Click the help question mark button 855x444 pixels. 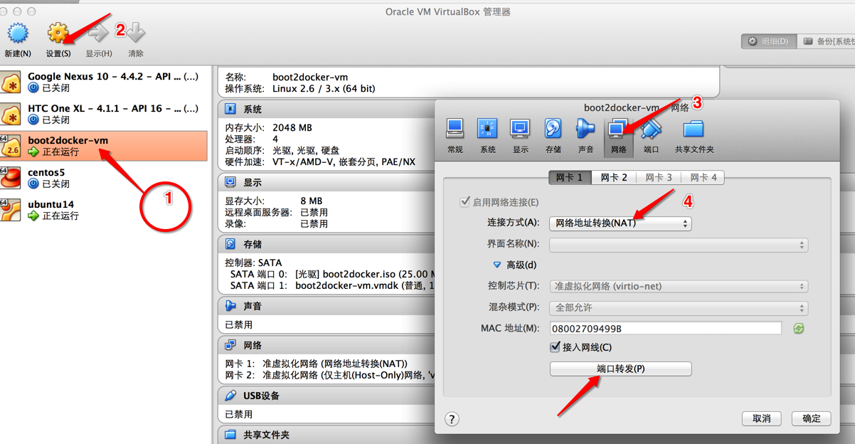[x=452, y=419]
